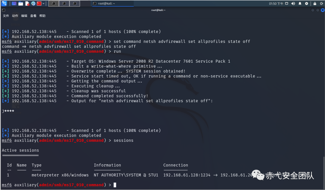This screenshot has height=190, width=325.
Task: Open the 文件 menu
Action: 6,16
